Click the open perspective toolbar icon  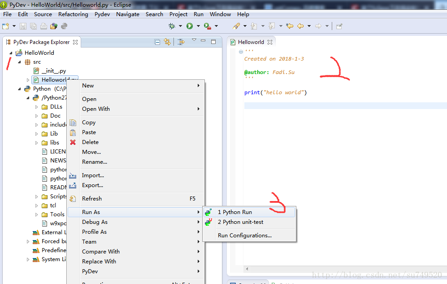coord(339,26)
